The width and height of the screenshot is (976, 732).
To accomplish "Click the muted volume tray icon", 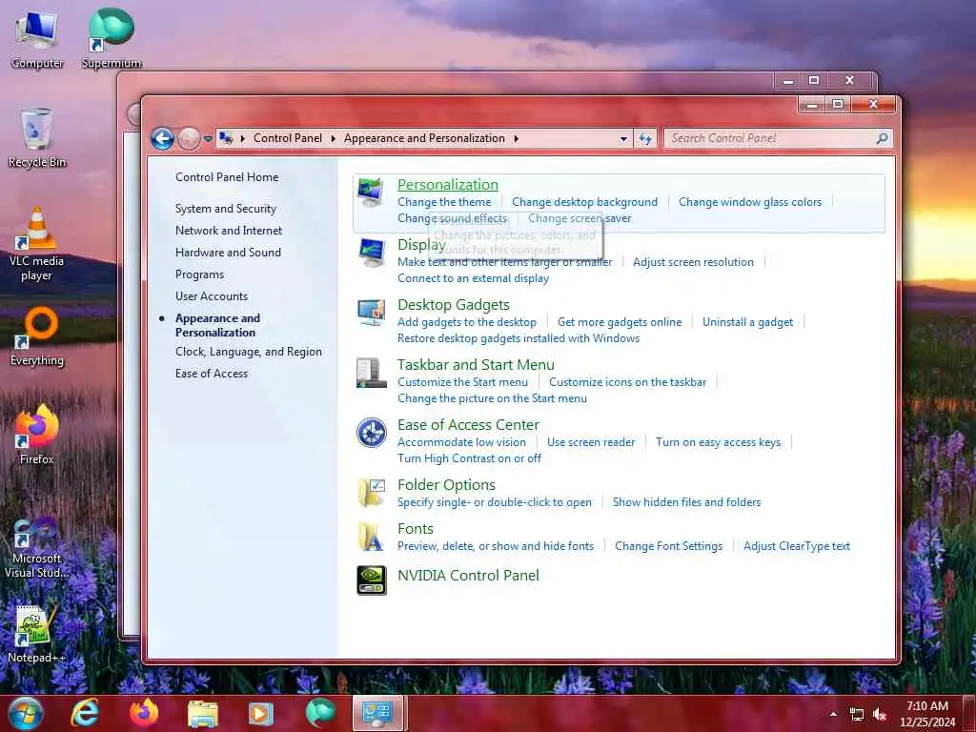I will [x=880, y=715].
